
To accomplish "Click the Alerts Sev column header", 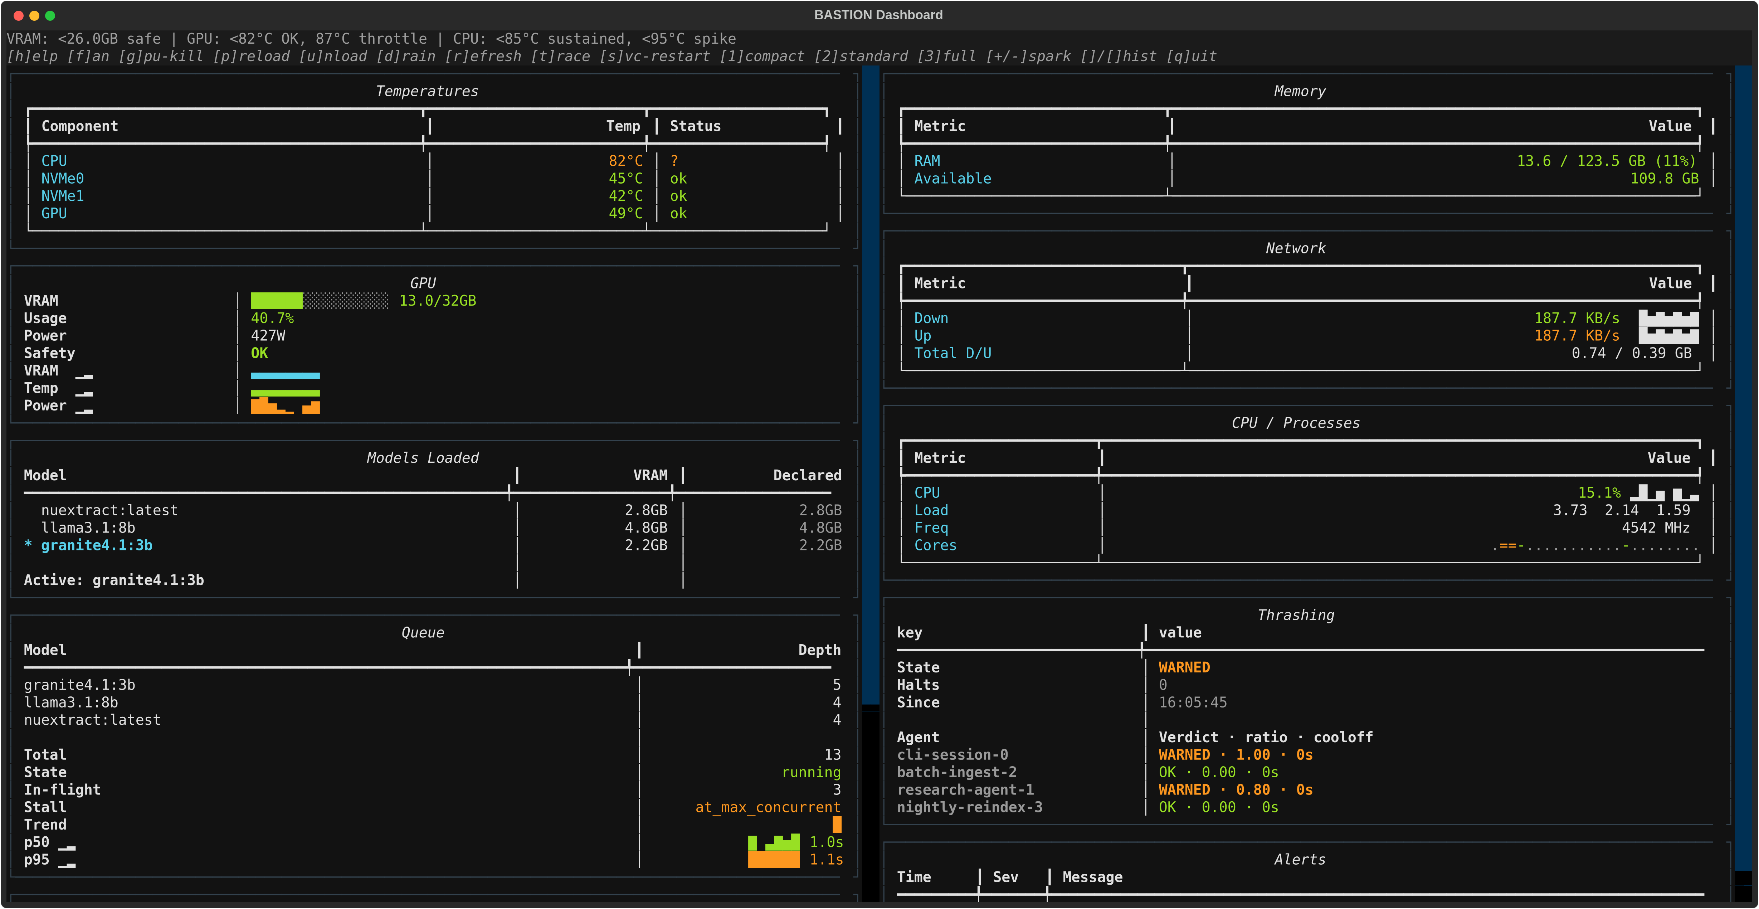I will pyautogui.click(x=1005, y=877).
